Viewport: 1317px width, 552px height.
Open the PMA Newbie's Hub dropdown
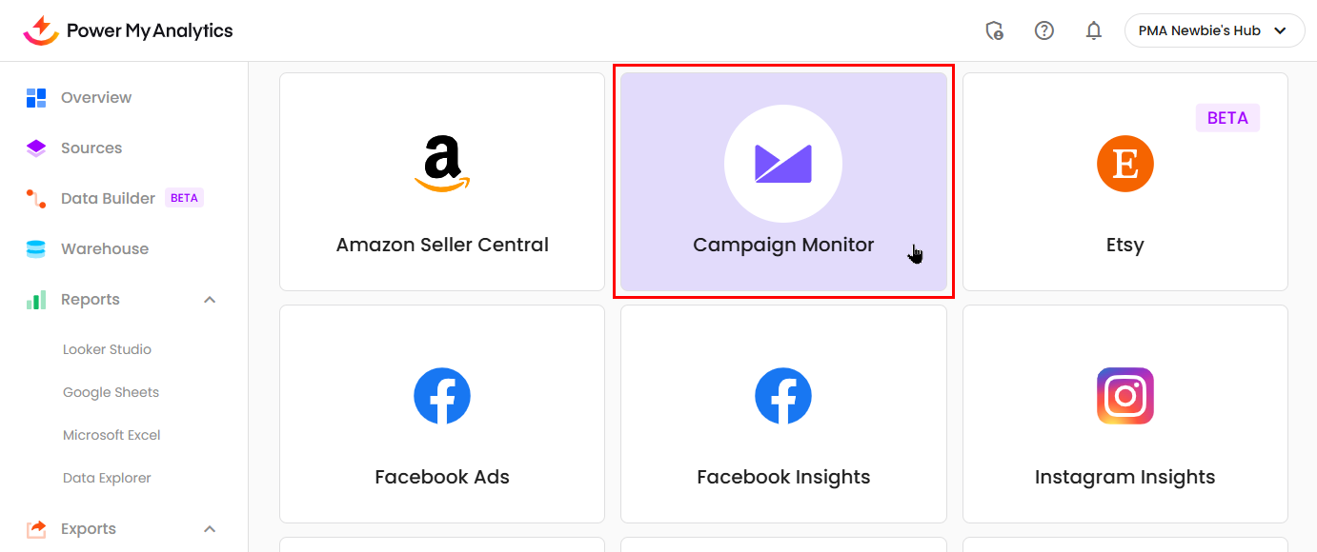coord(1214,30)
